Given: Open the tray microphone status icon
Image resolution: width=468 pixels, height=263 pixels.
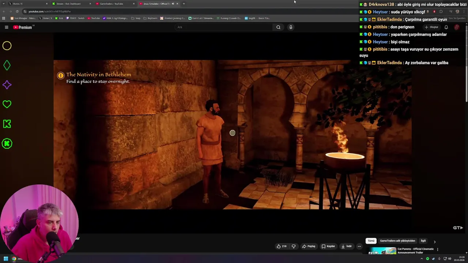Looking at the screenshot, I should [439, 259].
